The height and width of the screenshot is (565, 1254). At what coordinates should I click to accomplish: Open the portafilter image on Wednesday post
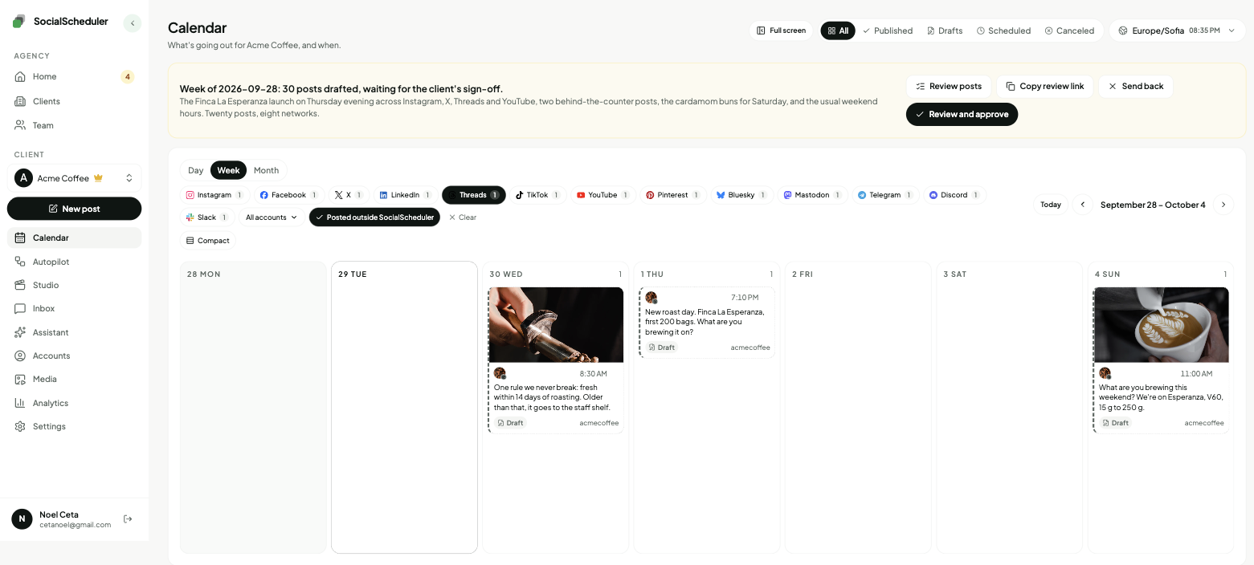556,325
